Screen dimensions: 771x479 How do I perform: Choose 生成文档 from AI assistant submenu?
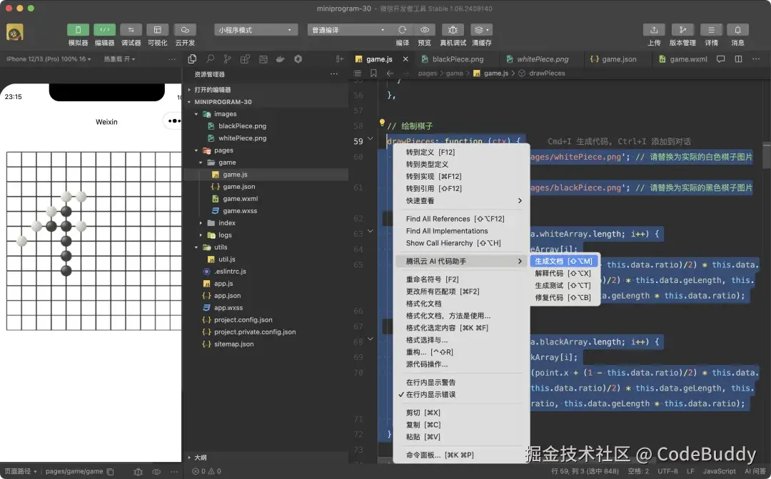(x=563, y=261)
